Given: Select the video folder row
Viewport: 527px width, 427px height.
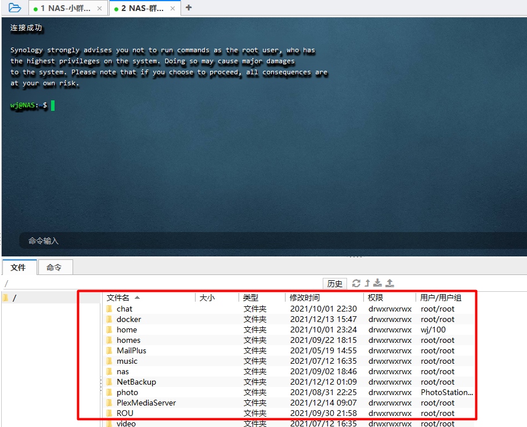Looking at the screenshot, I should [289, 424].
